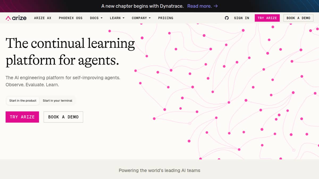The height and width of the screenshot is (179, 319).
Task: Click the large pink Try Arize button
Action: (22, 117)
